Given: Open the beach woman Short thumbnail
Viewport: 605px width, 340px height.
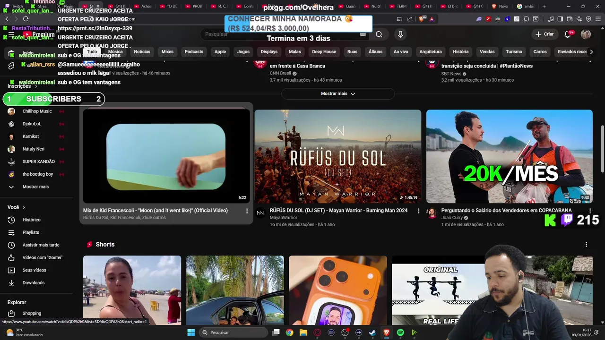Looking at the screenshot, I should [x=132, y=290].
